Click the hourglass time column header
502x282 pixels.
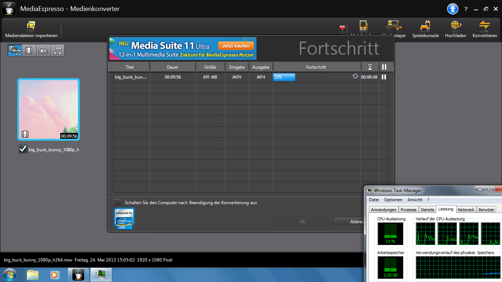click(x=370, y=67)
